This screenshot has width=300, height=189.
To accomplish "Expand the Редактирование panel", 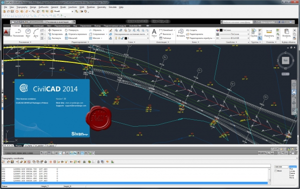I will pyautogui.click(x=80, y=42).
